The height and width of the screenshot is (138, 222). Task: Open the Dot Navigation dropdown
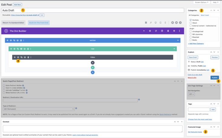[x=191, y=94]
